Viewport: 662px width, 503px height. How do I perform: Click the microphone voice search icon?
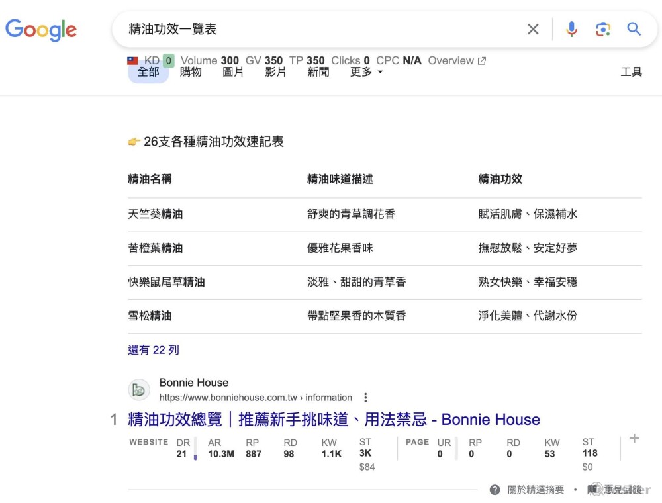point(571,28)
